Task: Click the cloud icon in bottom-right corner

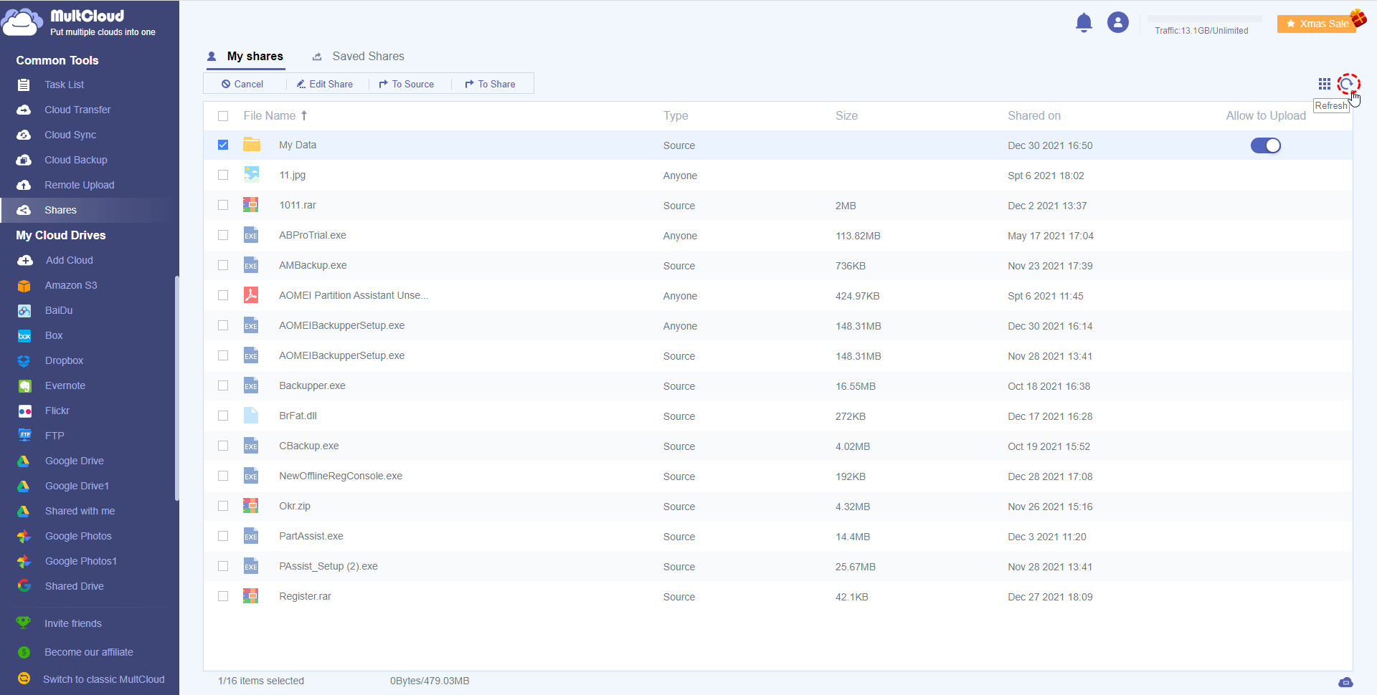Action: [1345, 681]
